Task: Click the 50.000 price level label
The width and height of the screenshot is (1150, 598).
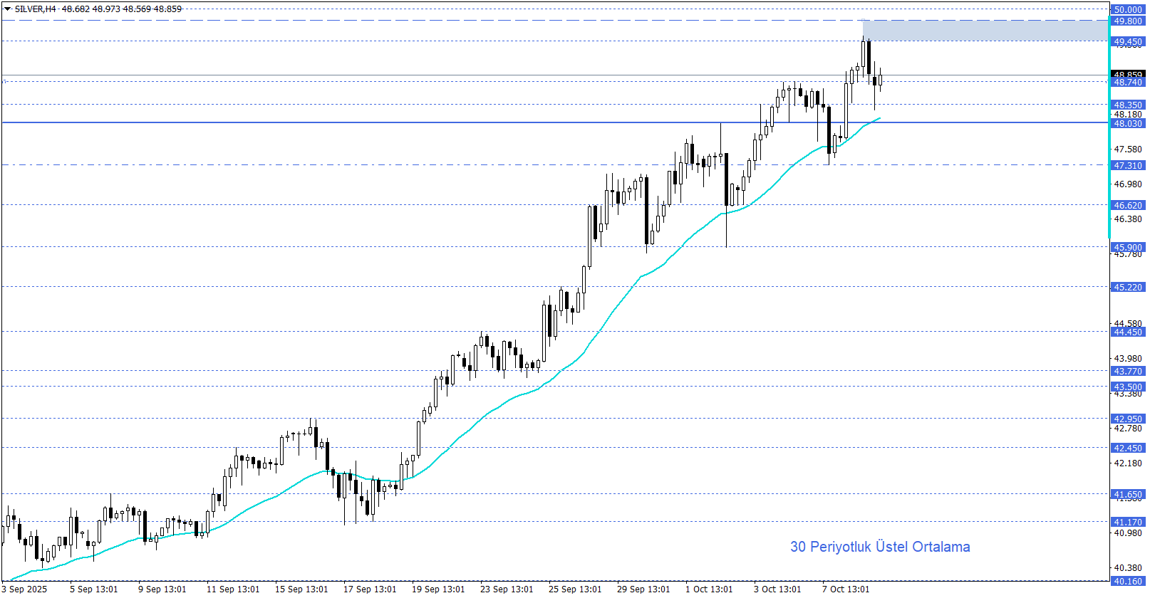Action: pos(1128,10)
